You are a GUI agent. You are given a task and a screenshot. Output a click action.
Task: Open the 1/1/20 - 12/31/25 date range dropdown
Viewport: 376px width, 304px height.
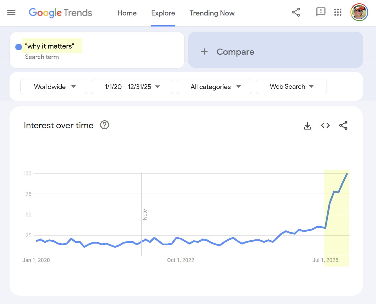coord(132,87)
